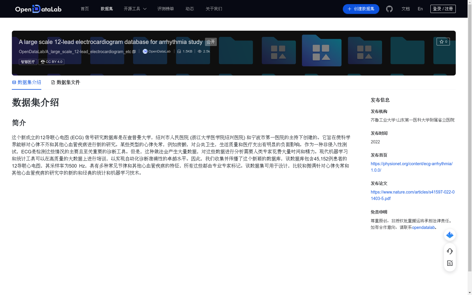Copy the dataset path with copy icon

[134, 52]
